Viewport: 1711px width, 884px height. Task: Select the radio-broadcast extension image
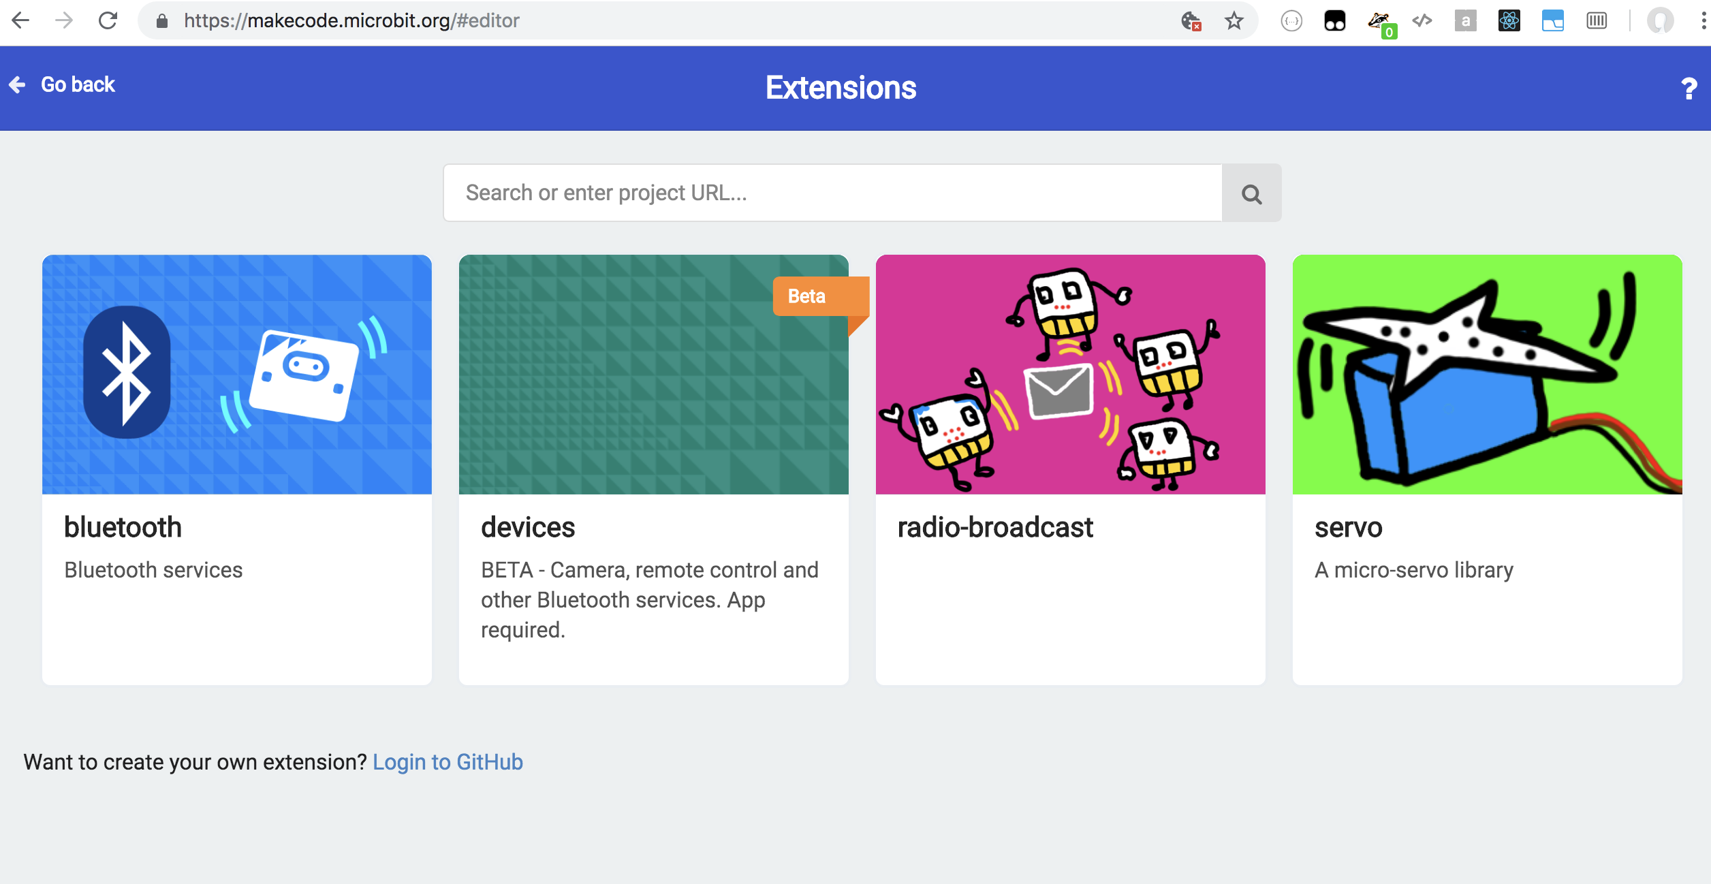pyautogui.click(x=1070, y=374)
